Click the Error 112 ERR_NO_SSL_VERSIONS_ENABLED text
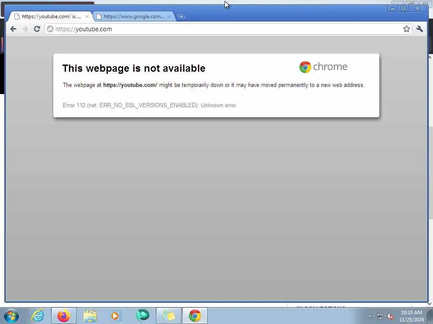This screenshot has height=324, width=433. click(150, 105)
